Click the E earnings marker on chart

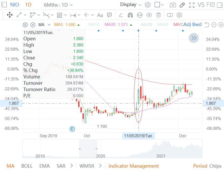pos(72,129)
